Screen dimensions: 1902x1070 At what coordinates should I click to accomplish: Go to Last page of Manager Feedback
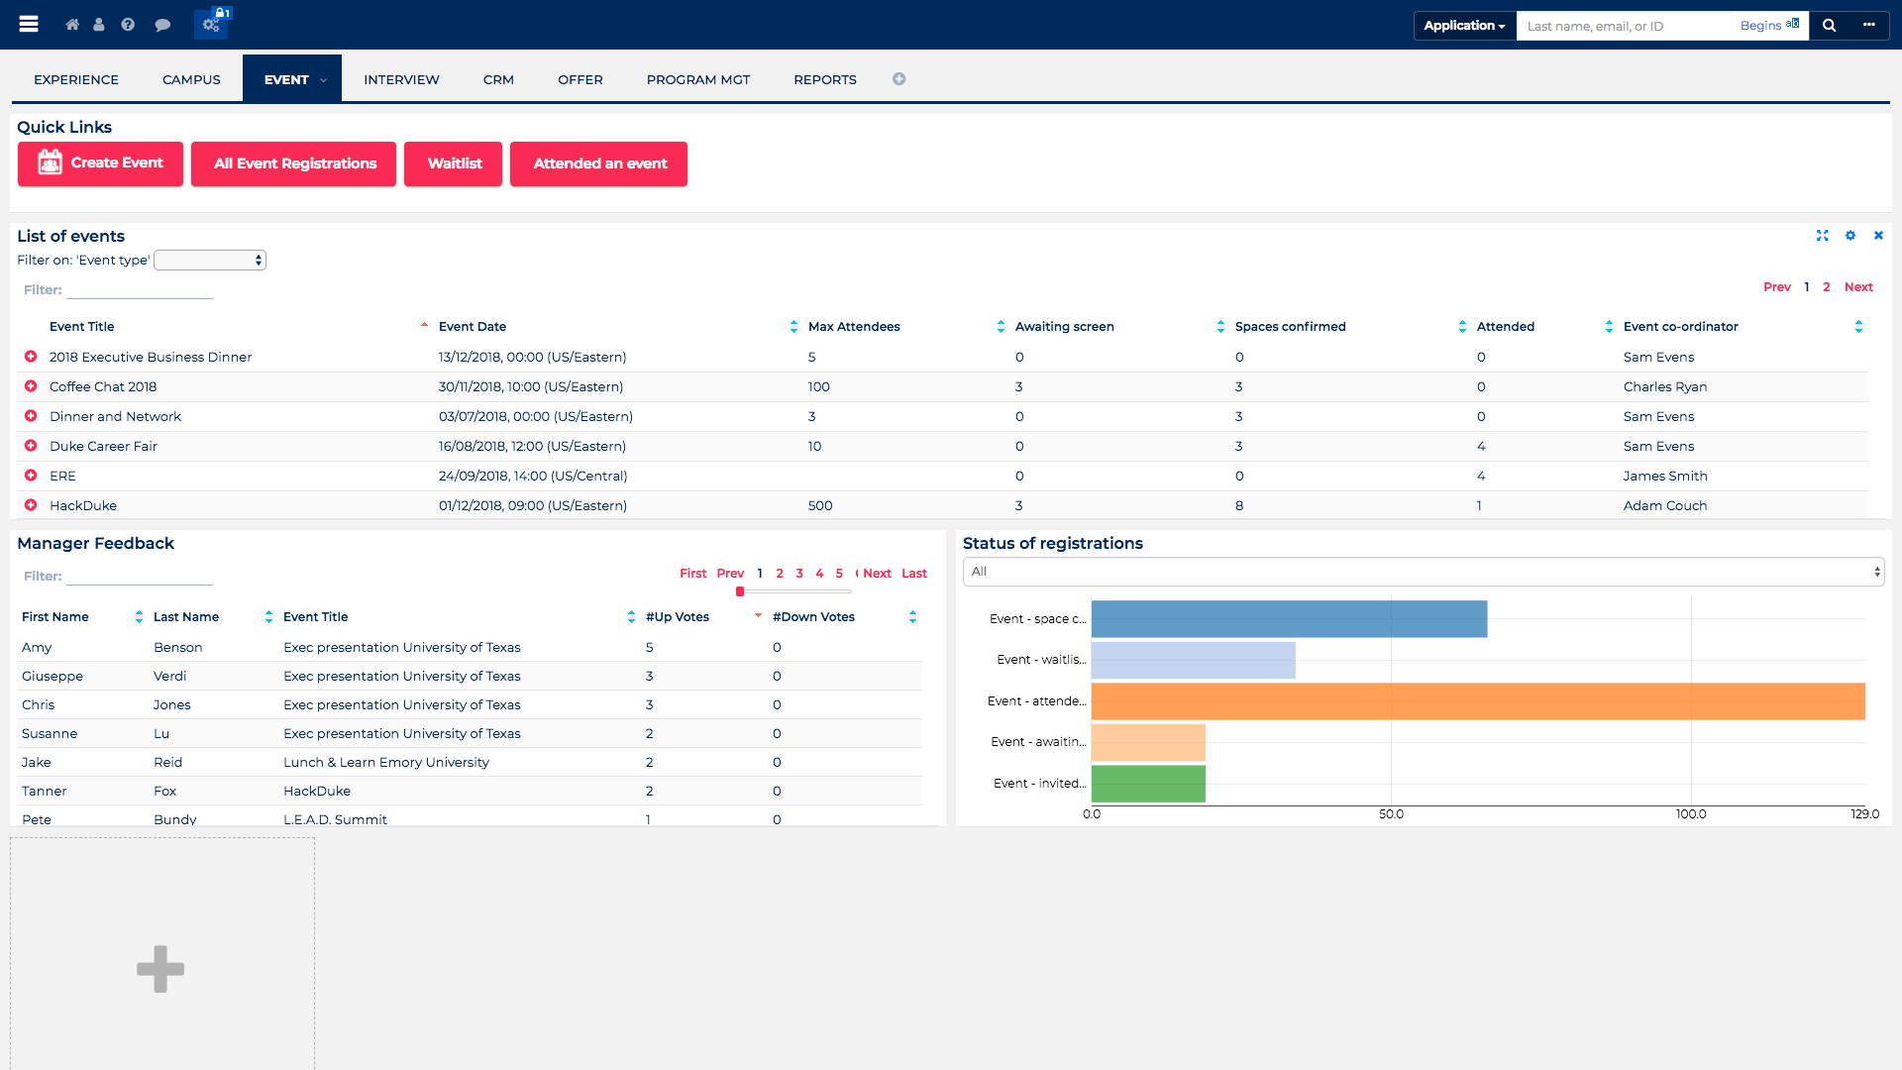point(914,574)
